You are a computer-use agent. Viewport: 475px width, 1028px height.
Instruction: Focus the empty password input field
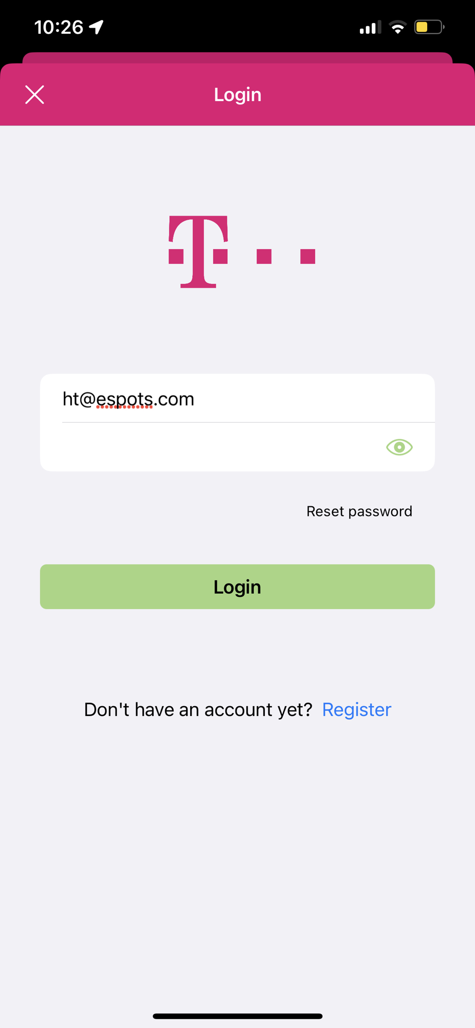221,447
